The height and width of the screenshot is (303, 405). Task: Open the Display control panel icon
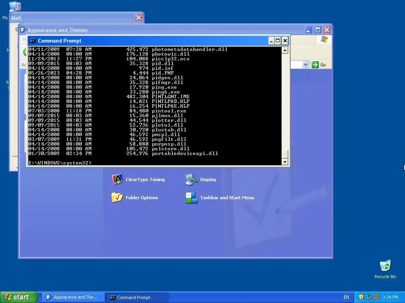[x=191, y=180]
